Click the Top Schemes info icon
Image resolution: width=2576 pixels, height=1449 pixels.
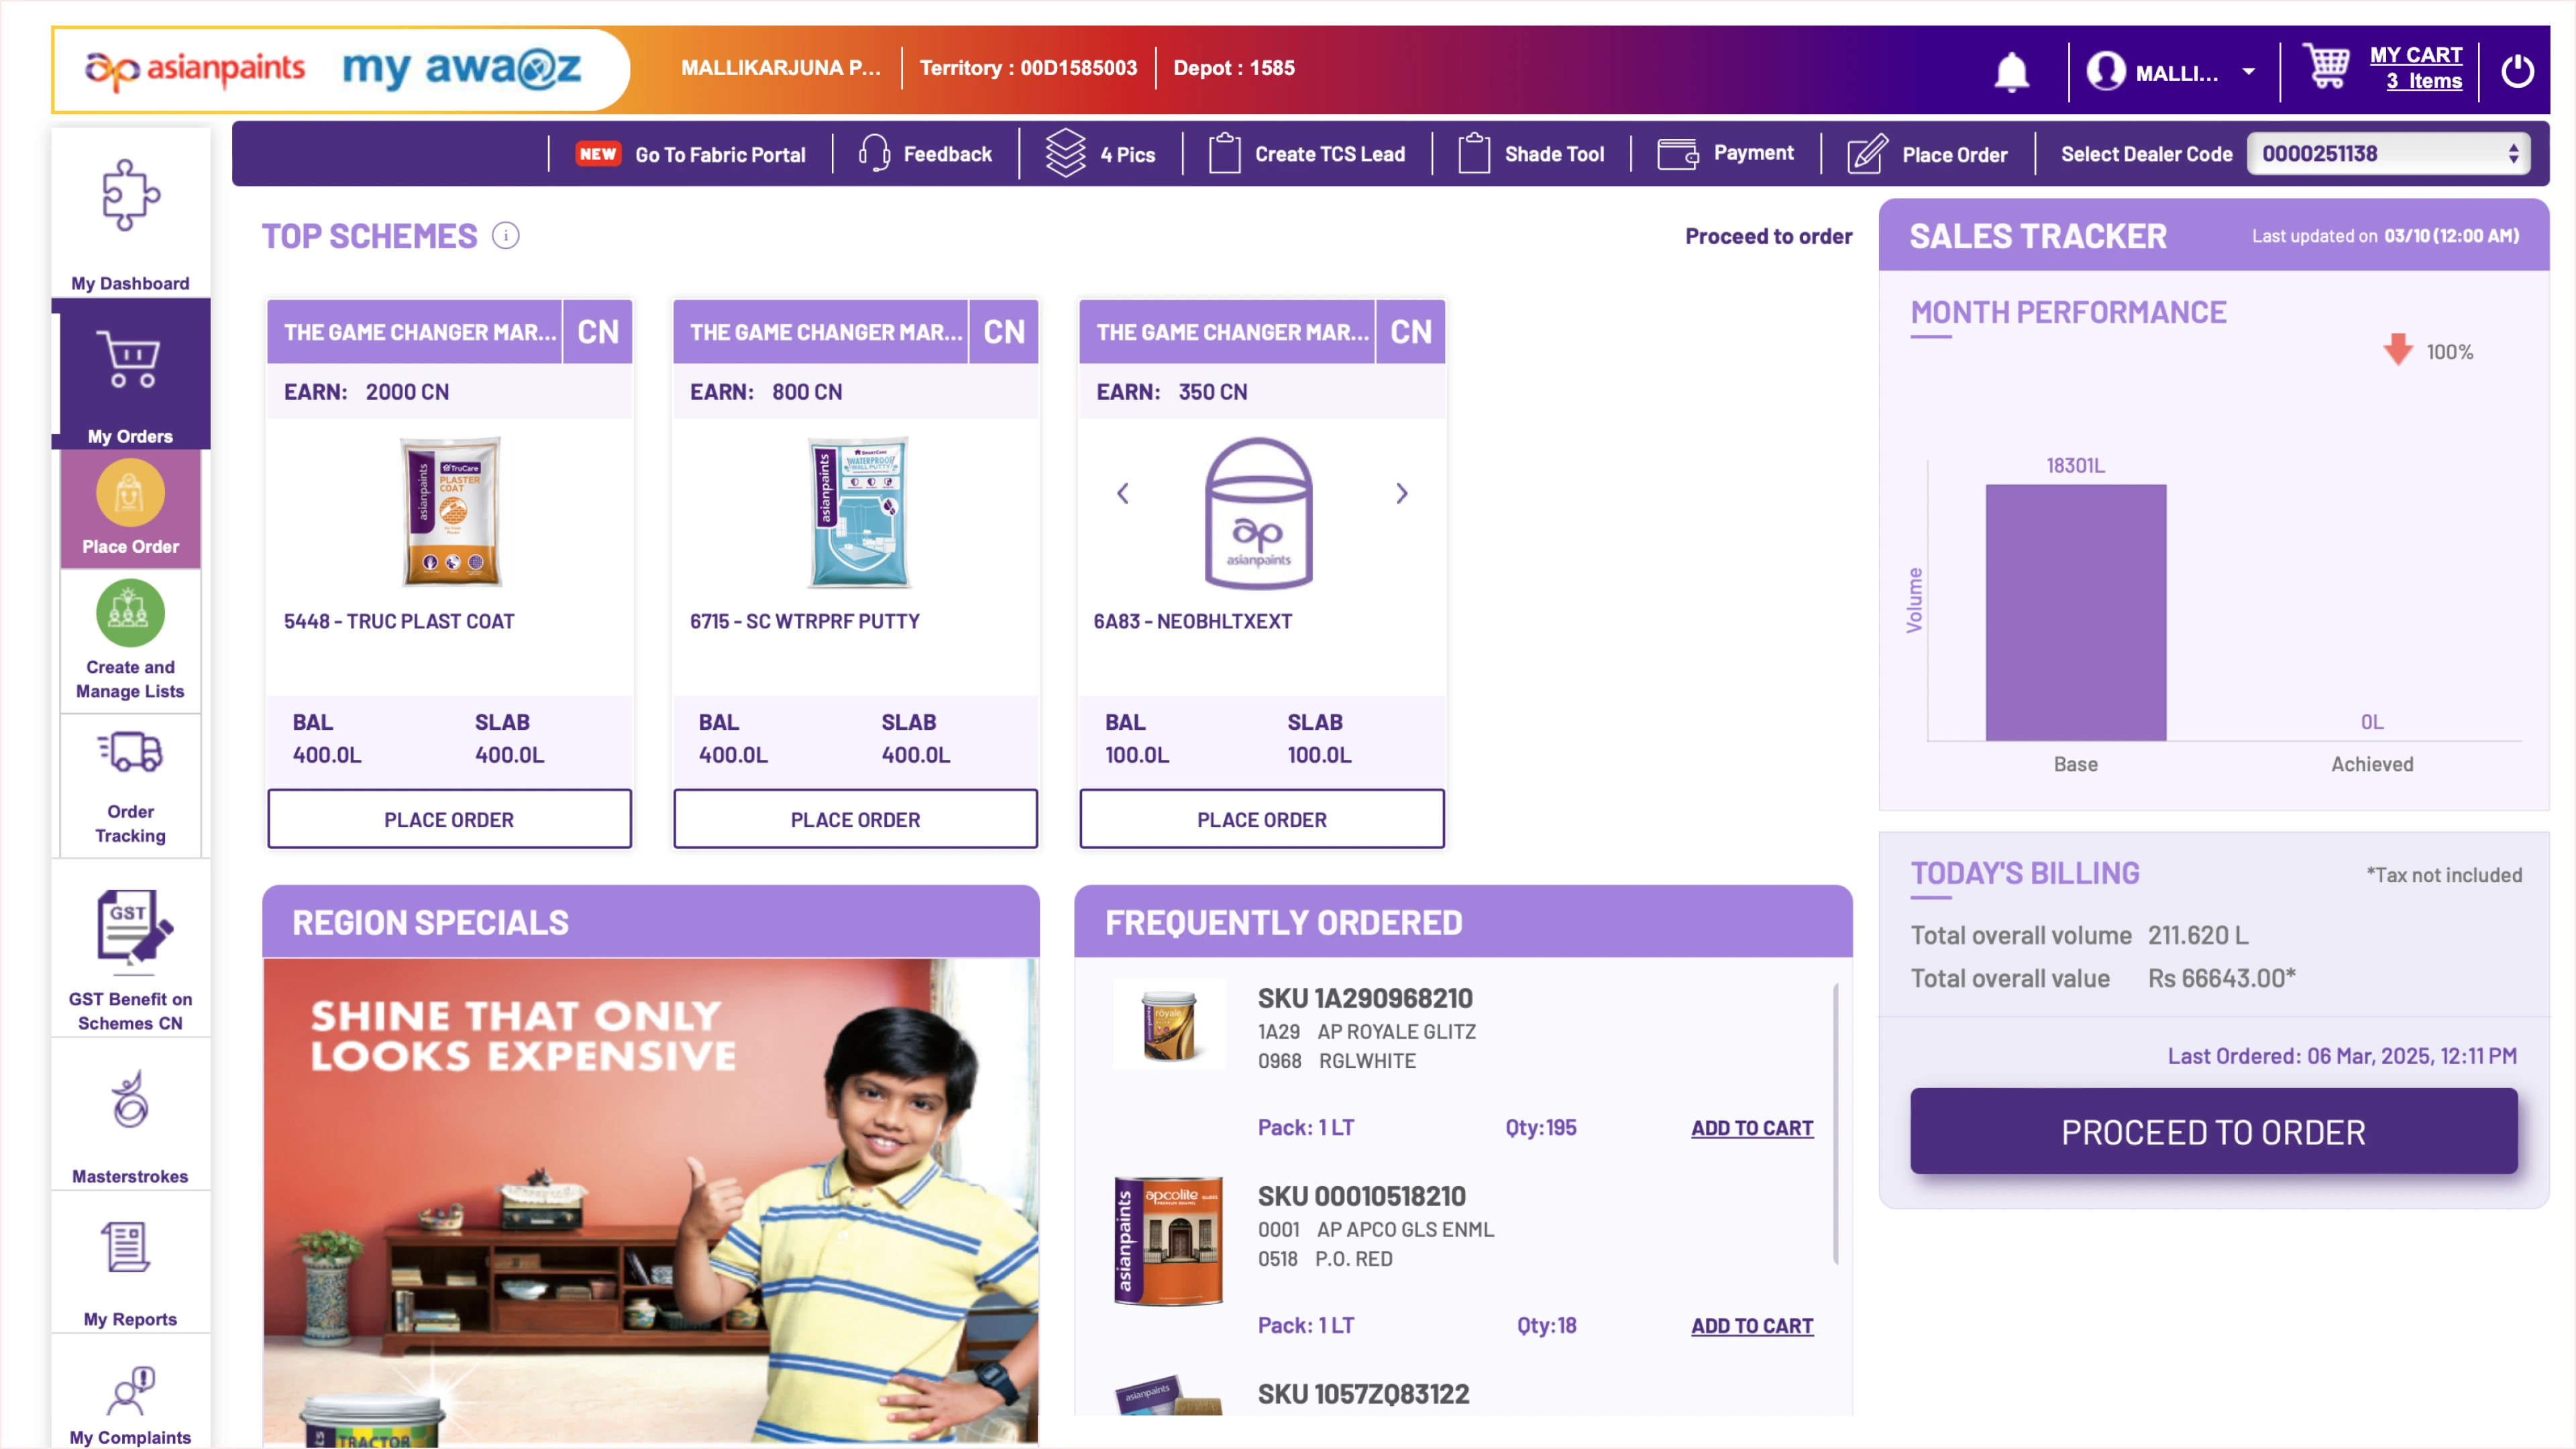tap(506, 236)
